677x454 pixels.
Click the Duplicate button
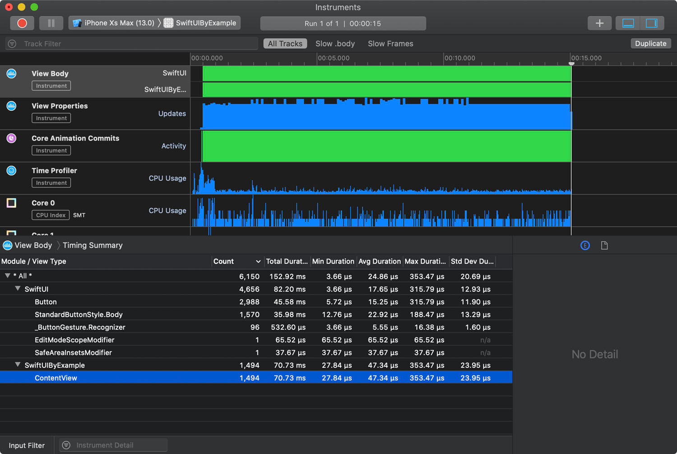pyautogui.click(x=650, y=43)
